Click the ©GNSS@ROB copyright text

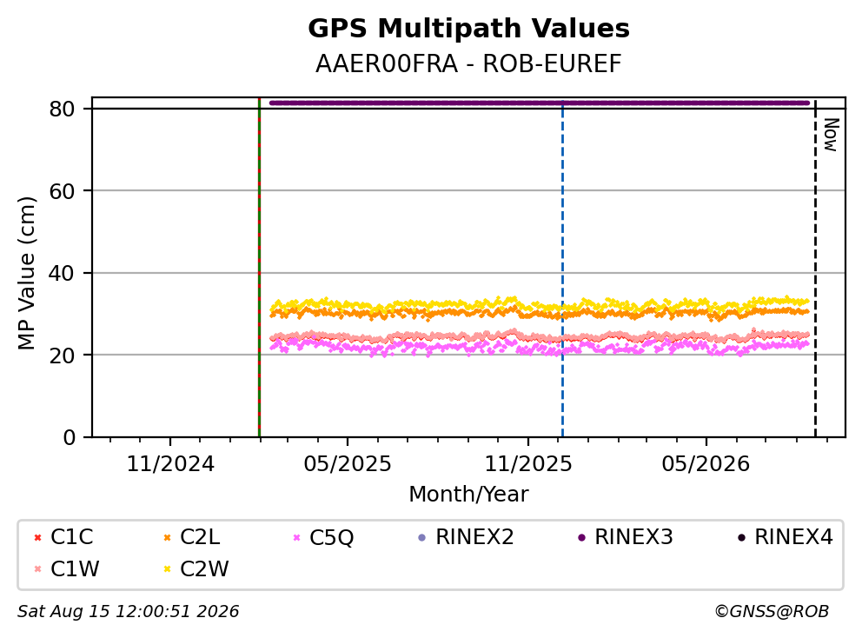pos(772,611)
